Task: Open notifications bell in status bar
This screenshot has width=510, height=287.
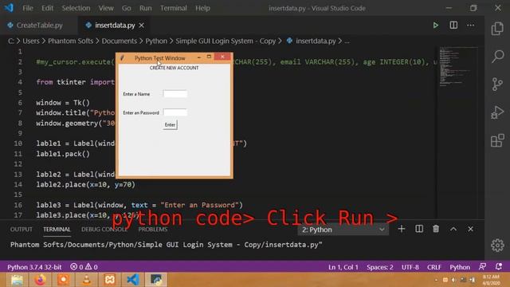Action: tap(499, 267)
